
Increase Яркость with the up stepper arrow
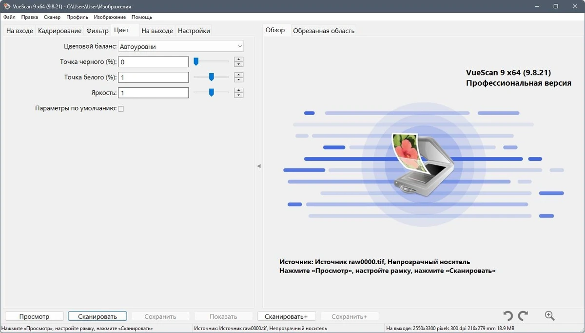[239, 91]
